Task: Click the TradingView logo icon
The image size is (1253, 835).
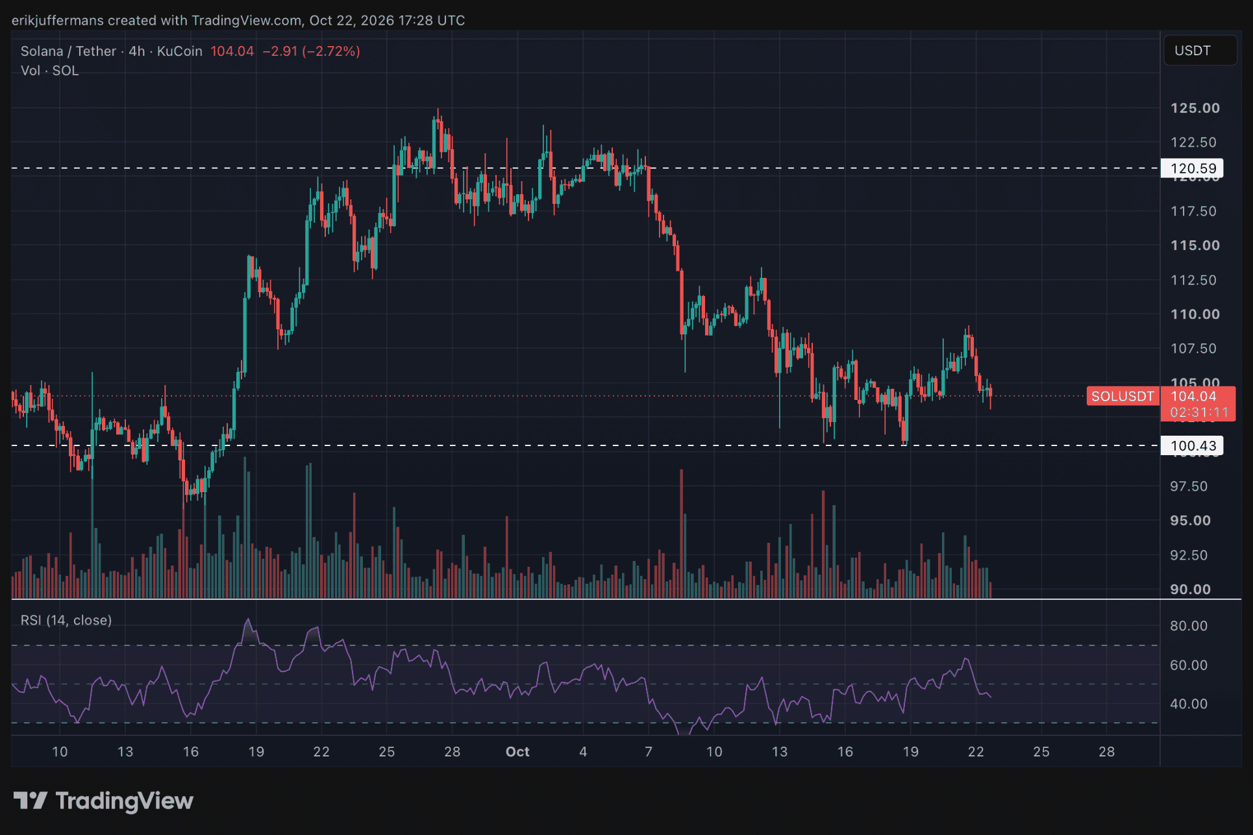Action: (31, 801)
